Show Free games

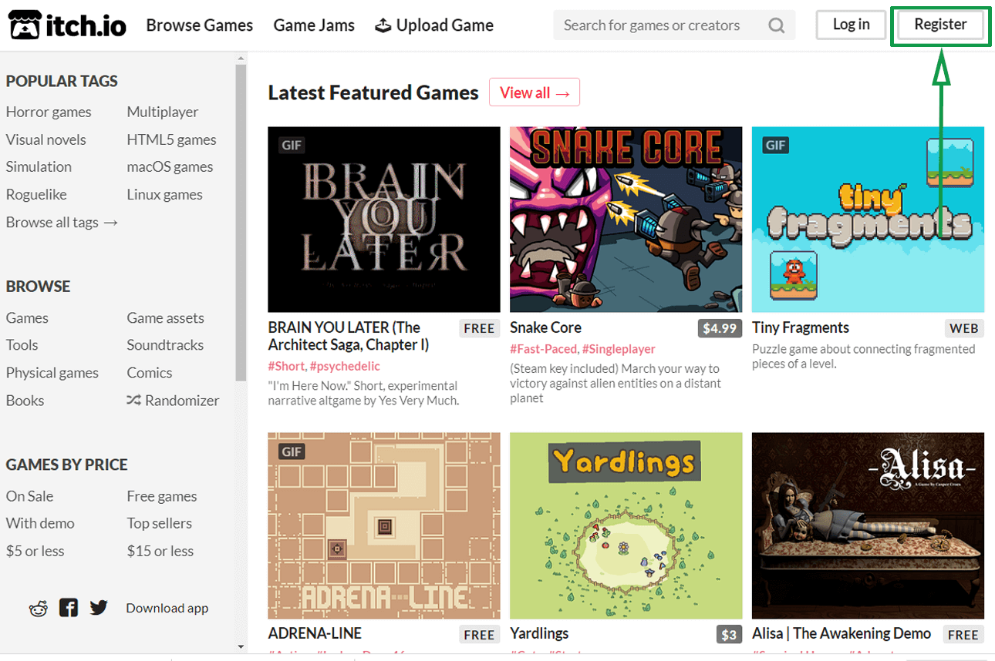[x=162, y=496]
